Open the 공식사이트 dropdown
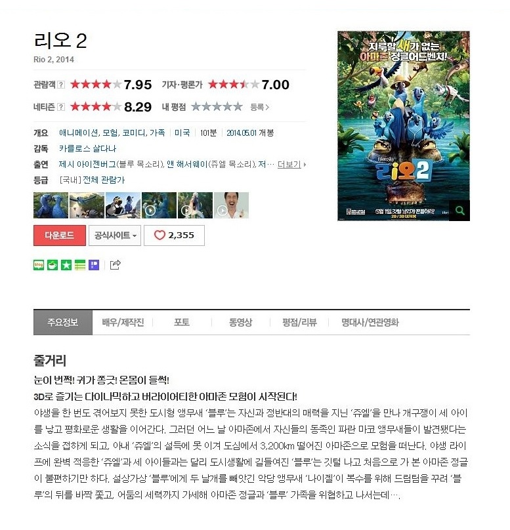Screen dimensions: 510x530 (x=115, y=235)
